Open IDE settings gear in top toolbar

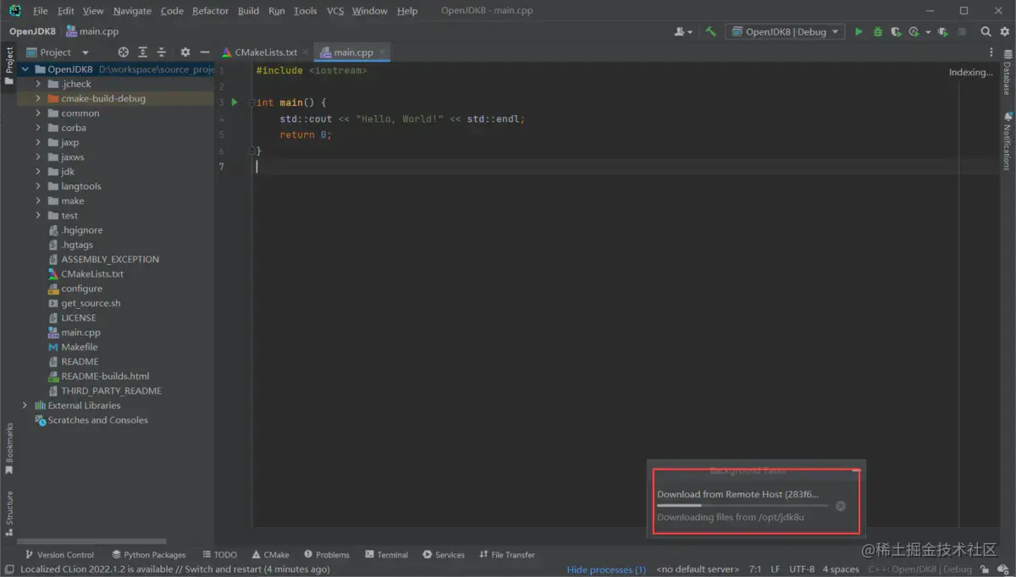[1003, 31]
